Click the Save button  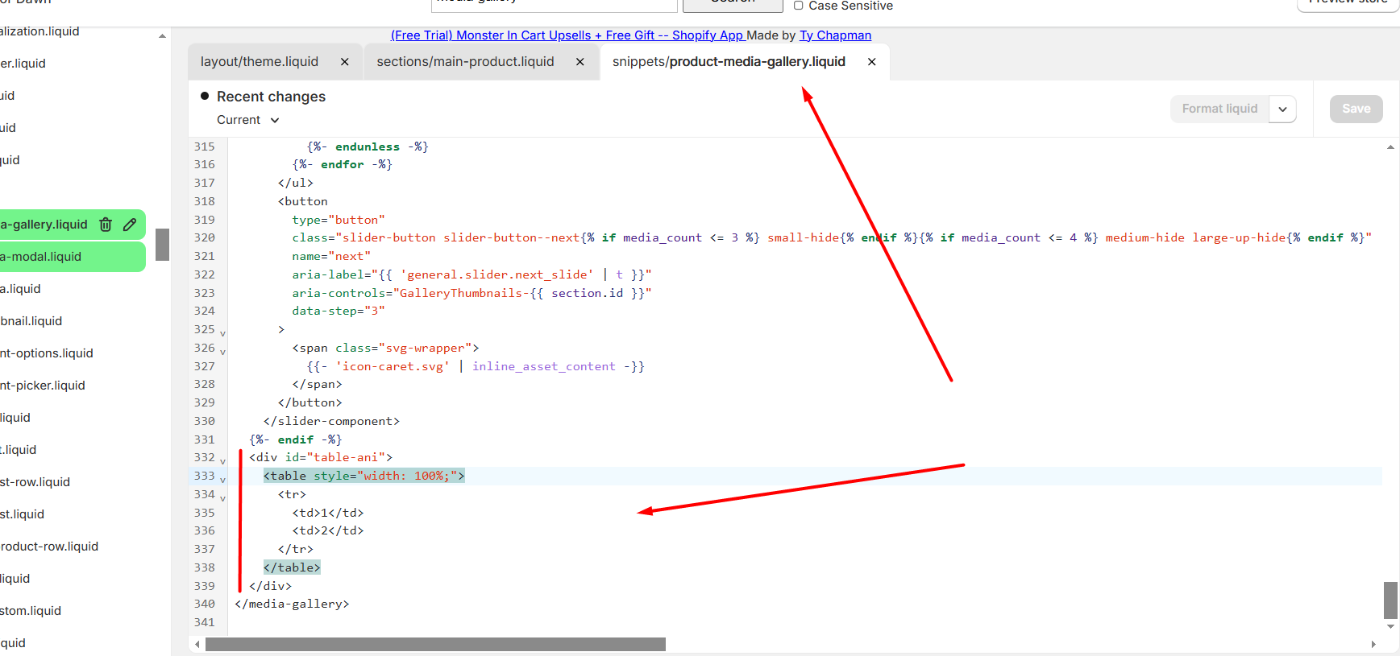1356,109
